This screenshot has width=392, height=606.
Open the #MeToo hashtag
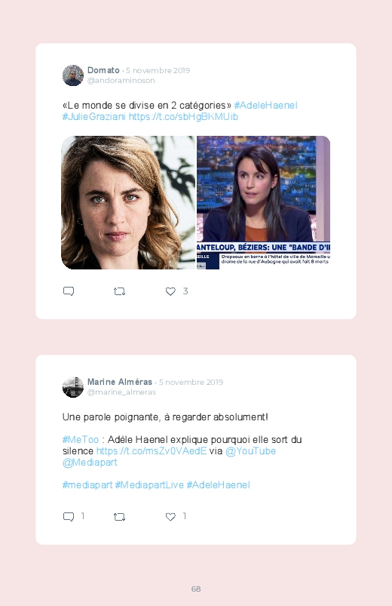[x=81, y=440]
